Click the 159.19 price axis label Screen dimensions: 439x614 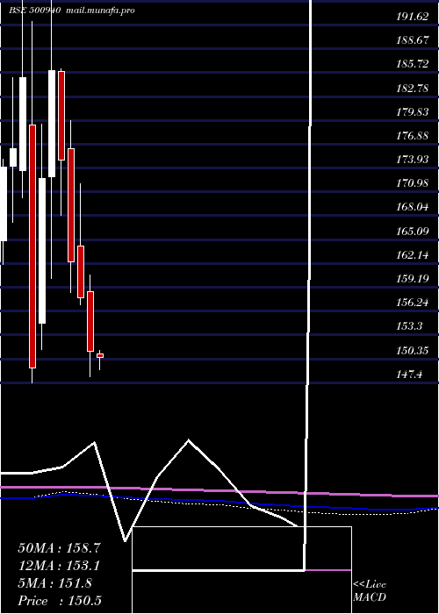[x=412, y=279]
